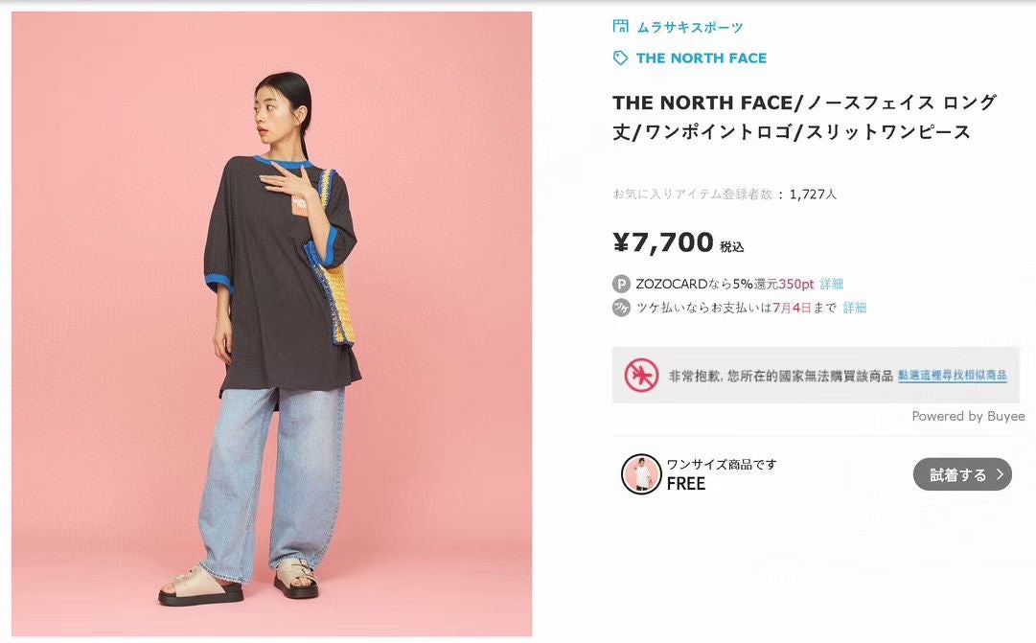
Task: Click the chevron arrow on 試着する button
Action: point(1000,474)
